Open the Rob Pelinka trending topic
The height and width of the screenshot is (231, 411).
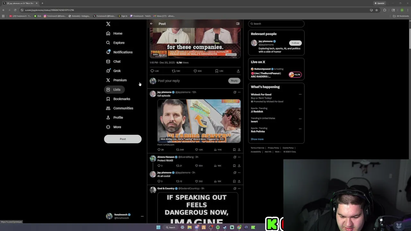258,132
